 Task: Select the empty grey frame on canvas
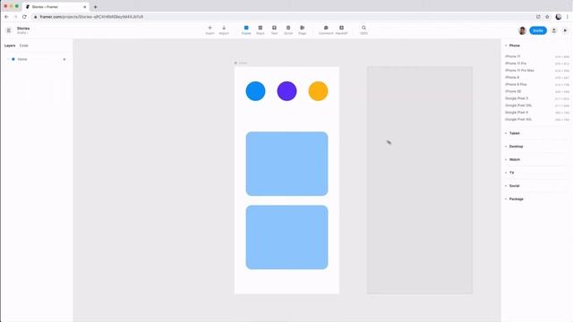pos(420,180)
